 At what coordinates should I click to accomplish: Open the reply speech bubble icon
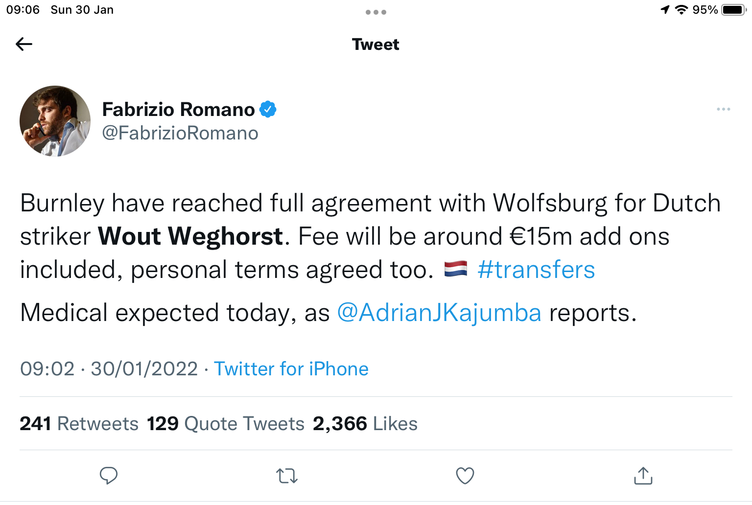pyautogui.click(x=109, y=476)
